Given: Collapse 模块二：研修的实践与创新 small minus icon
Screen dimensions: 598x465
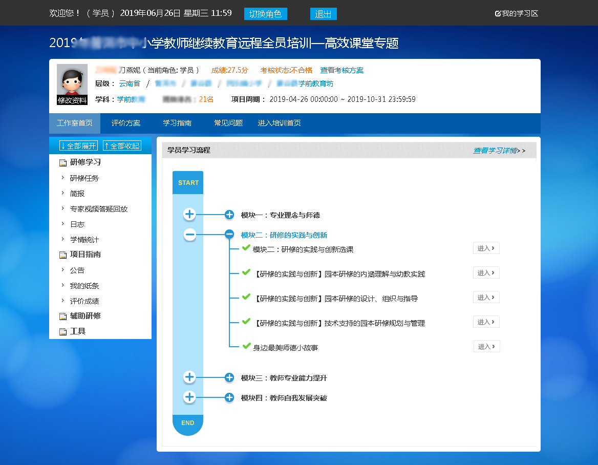Looking at the screenshot, I should [x=229, y=235].
